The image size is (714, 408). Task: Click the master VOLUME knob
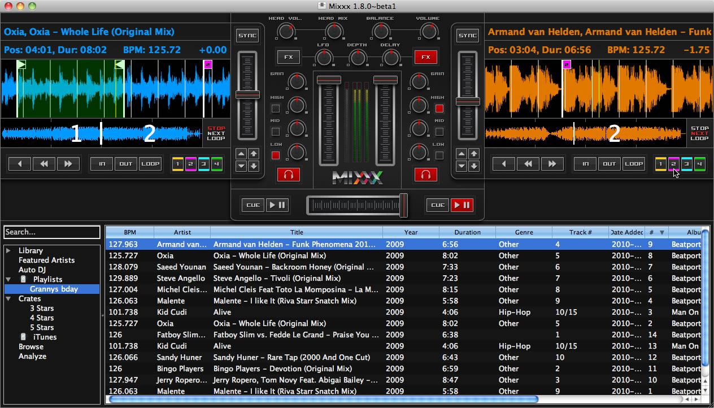point(429,31)
